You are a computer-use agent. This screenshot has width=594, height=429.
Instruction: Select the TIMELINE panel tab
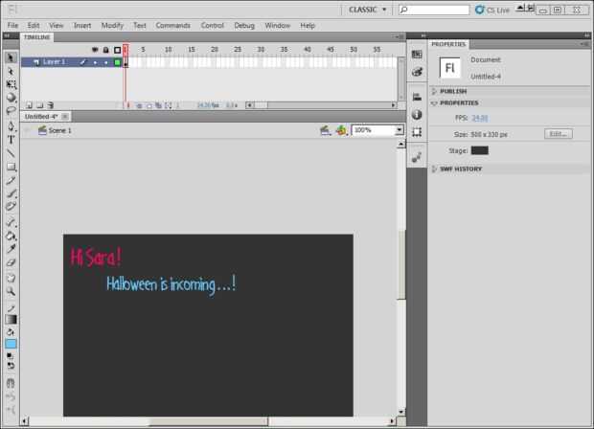(x=36, y=37)
